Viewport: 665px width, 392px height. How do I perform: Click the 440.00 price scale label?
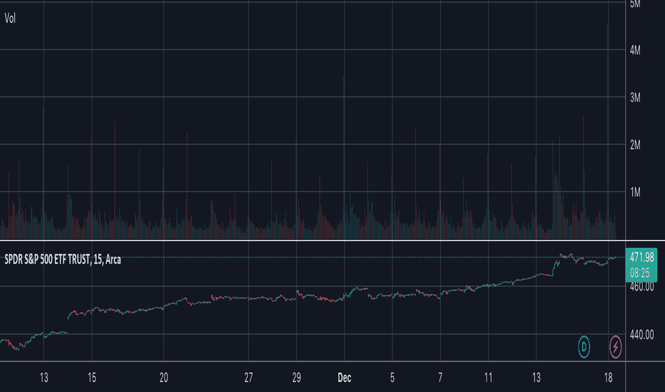click(x=641, y=335)
